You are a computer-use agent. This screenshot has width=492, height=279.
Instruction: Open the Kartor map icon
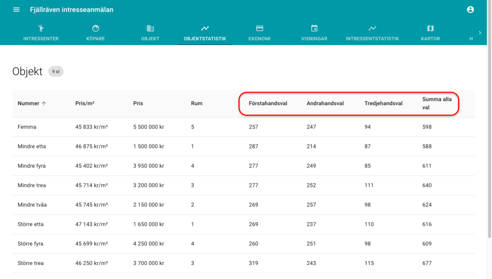point(430,28)
